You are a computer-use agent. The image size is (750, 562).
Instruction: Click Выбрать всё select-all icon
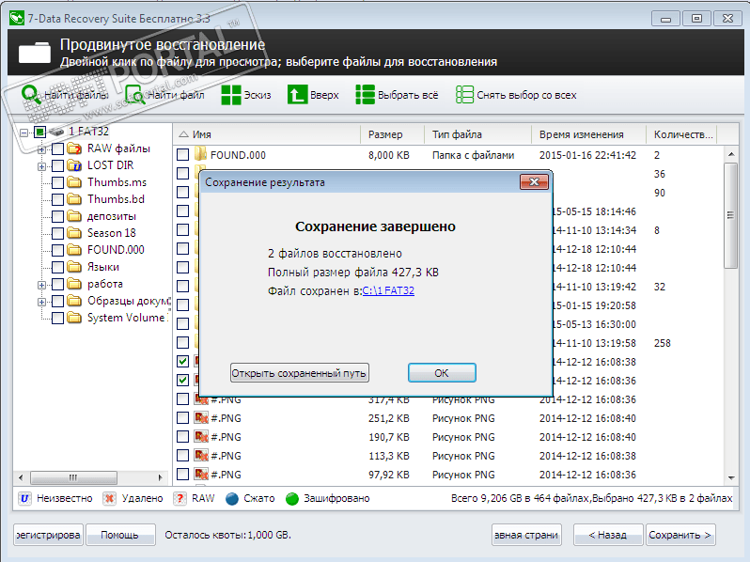click(365, 95)
